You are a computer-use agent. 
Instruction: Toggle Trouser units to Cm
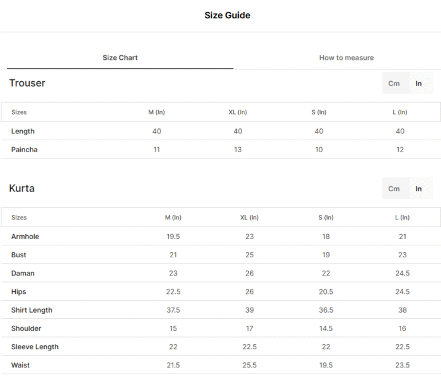[x=394, y=84]
